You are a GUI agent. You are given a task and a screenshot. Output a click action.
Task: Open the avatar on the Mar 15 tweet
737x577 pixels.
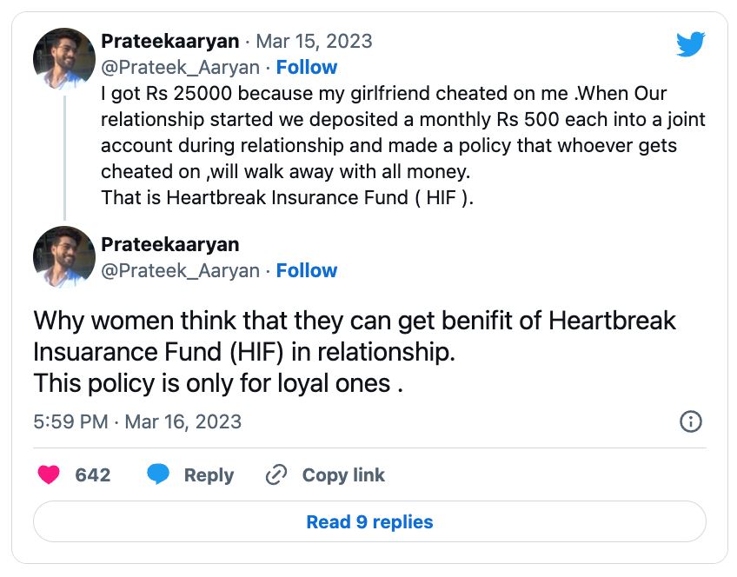[64, 59]
